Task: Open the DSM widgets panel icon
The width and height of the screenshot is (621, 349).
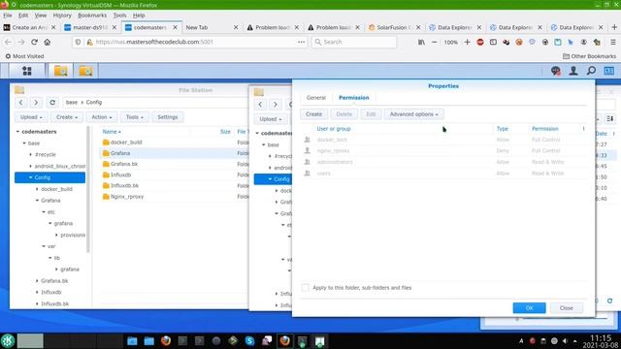Action: [608, 71]
